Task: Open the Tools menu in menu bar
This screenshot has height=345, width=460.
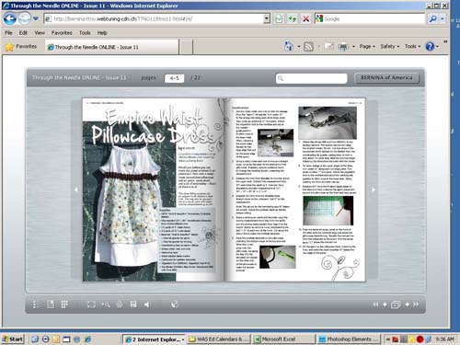Action: (x=85, y=32)
